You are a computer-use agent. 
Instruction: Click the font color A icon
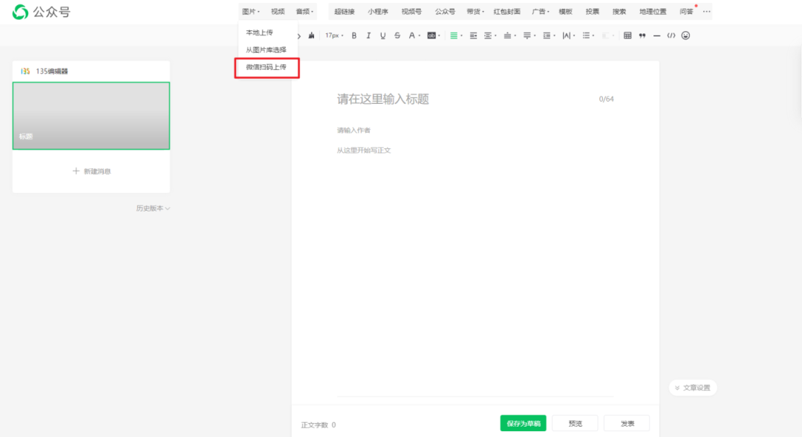411,36
